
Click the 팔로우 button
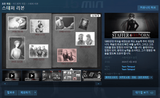pos(11,93)
